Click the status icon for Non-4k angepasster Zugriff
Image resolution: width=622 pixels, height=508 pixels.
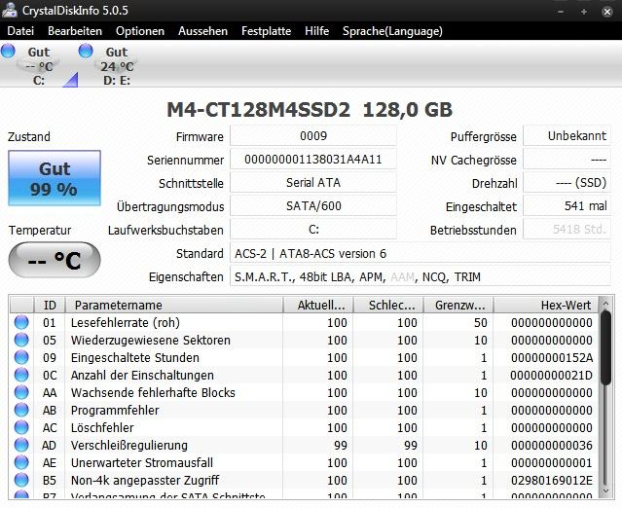click(x=21, y=480)
